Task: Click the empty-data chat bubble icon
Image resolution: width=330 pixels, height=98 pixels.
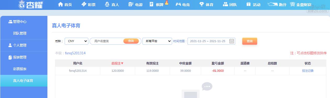Action: pyautogui.click(x=207, y=86)
